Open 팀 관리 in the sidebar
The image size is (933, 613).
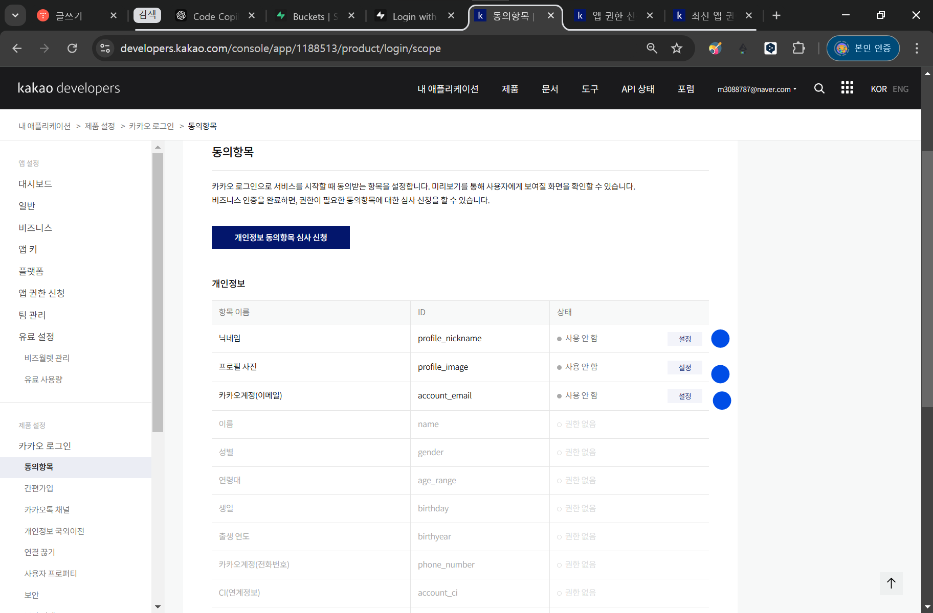(x=32, y=315)
